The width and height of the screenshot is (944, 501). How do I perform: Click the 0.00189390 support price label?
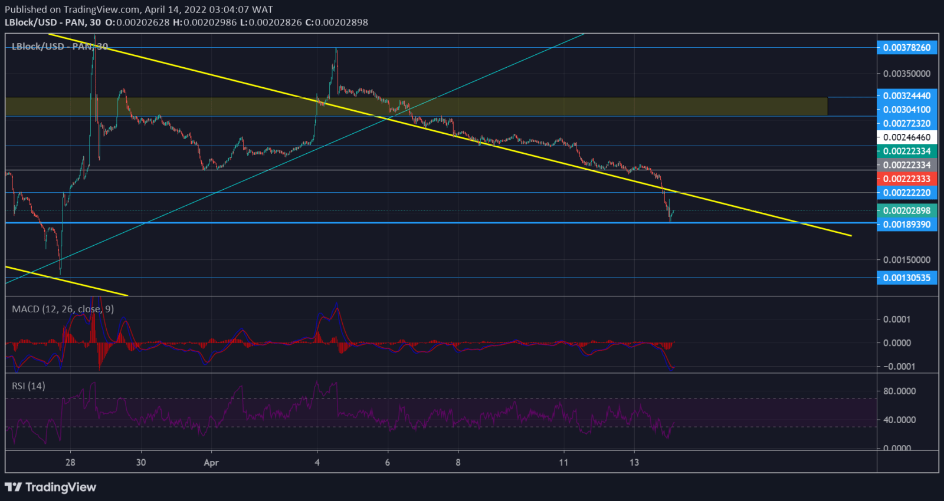[907, 225]
